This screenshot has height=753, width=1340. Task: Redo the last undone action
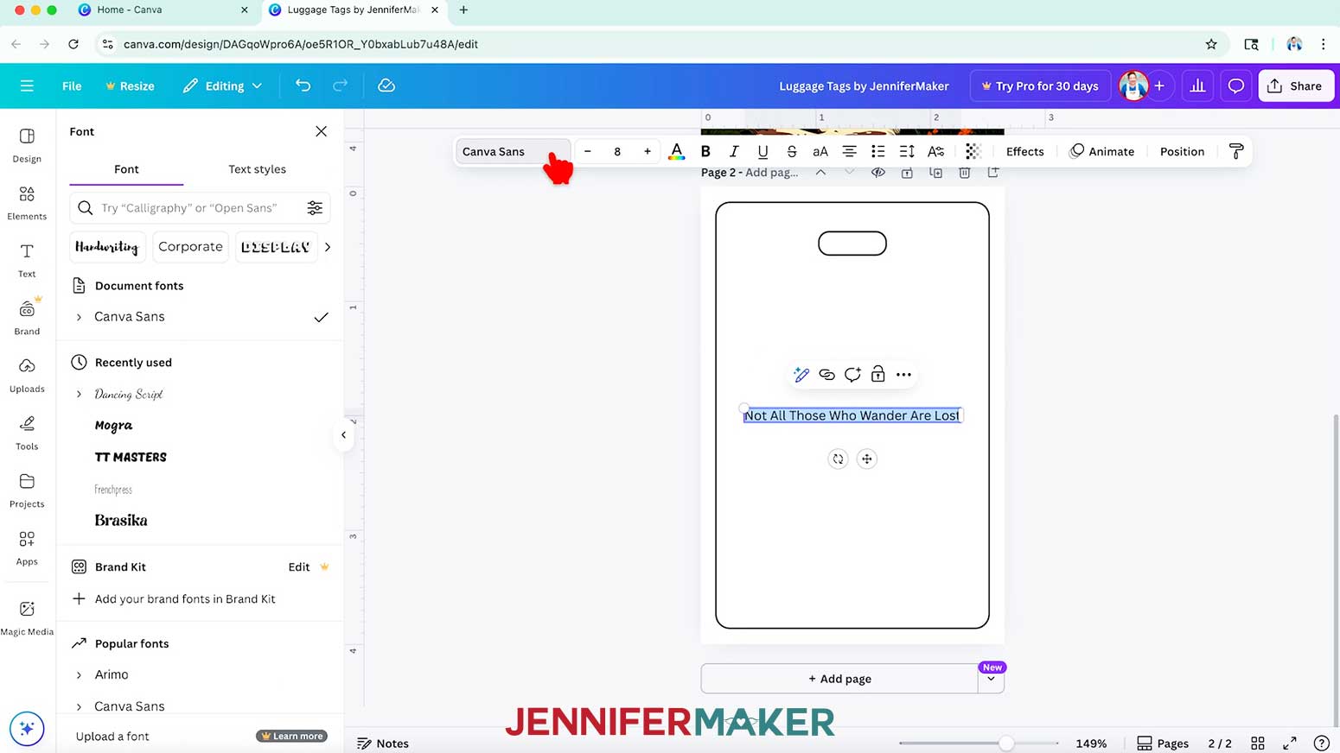[x=340, y=85]
